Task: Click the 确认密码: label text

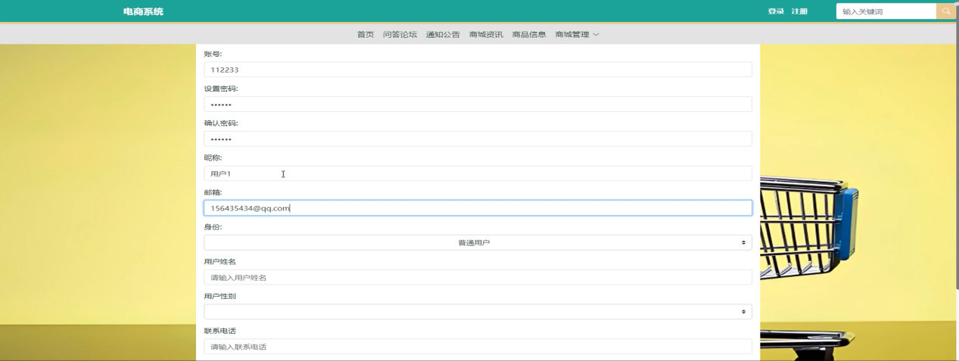Action: 221,123
